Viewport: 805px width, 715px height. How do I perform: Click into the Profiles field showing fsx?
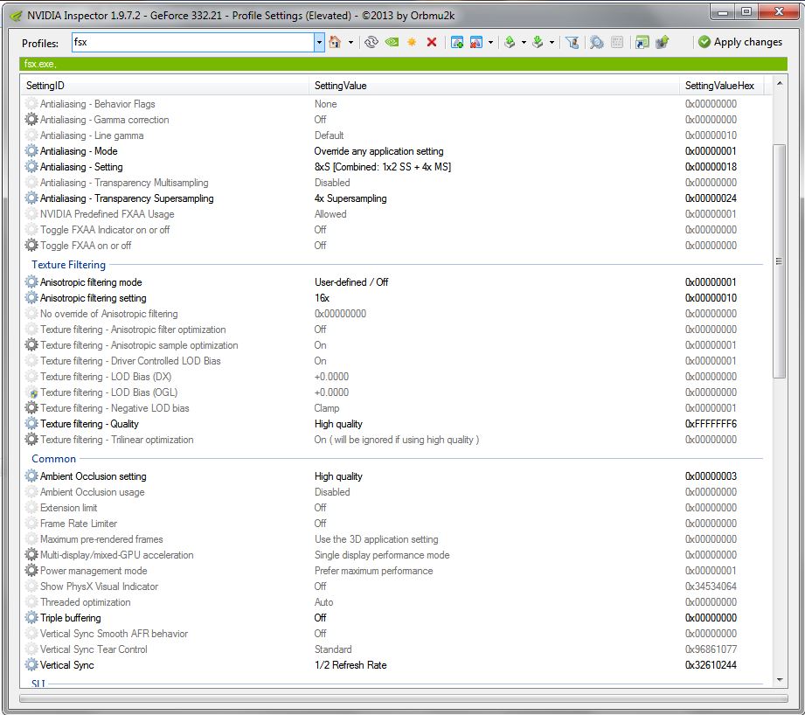tap(193, 42)
